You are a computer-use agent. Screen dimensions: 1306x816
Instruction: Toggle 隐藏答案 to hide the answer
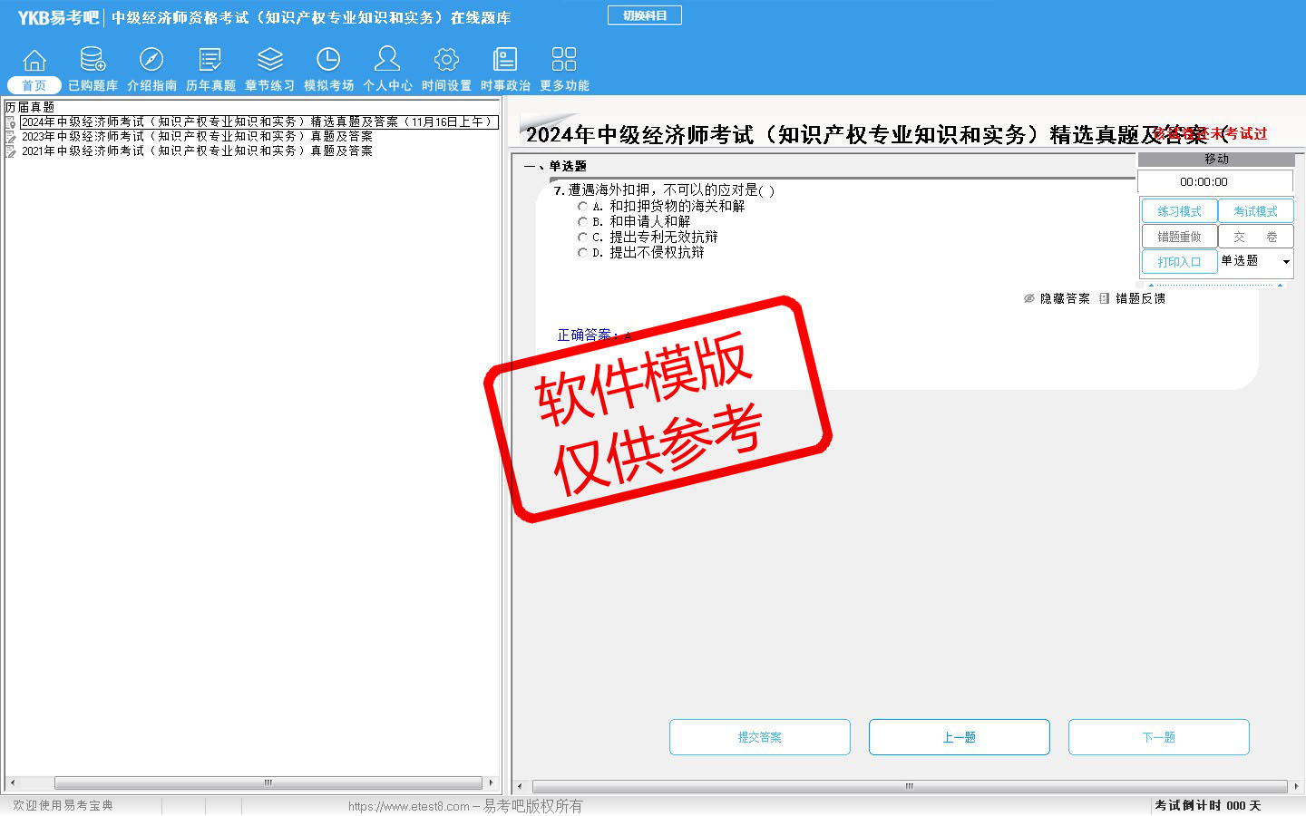[x=1057, y=298]
